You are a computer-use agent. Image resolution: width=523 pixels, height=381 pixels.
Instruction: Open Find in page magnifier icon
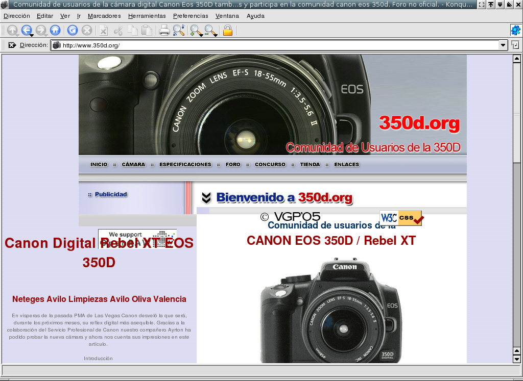tap(178, 31)
